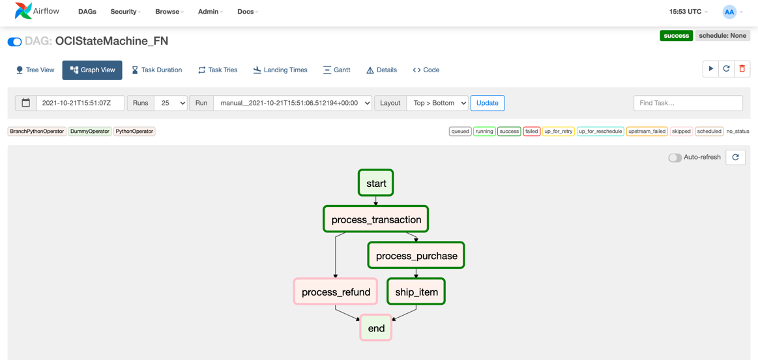The image size is (758, 360).
Task: Click the date field 2021-10-21T15:51:07Z
Action: [x=81, y=103]
